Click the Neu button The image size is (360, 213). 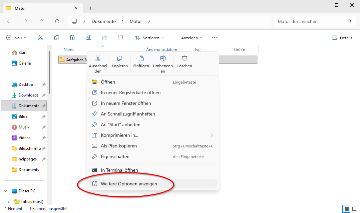[x=16, y=38]
